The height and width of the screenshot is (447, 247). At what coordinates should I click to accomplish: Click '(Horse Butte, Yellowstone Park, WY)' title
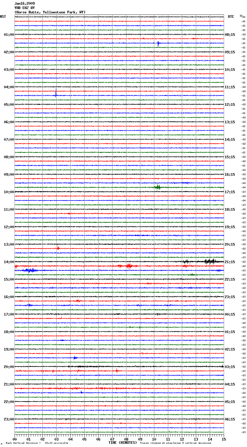pos(50,12)
